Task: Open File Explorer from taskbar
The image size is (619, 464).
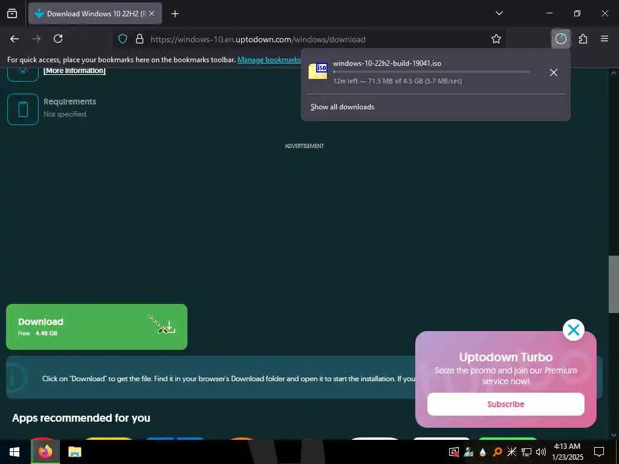Action: click(74, 452)
